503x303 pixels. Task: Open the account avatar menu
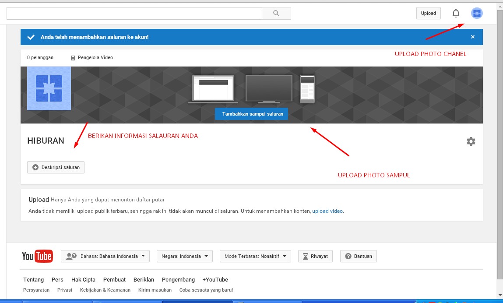click(x=477, y=13)
